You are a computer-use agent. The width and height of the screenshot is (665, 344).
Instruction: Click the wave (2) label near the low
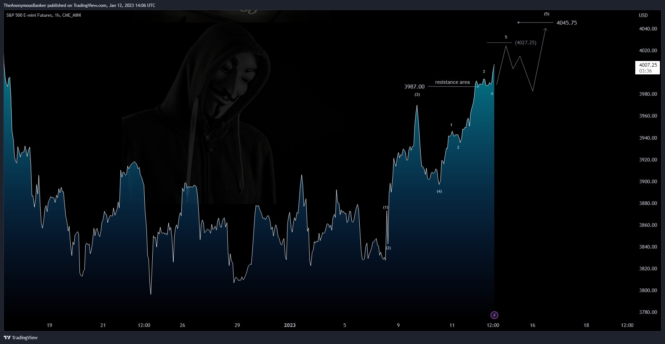388,248
